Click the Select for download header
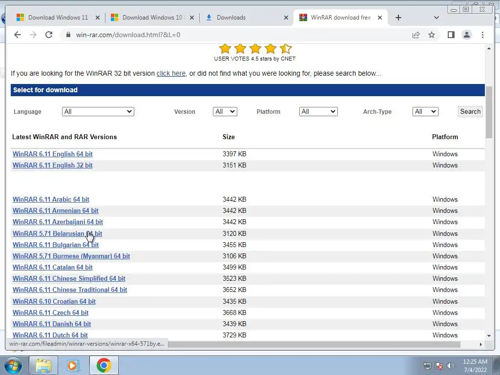 tap(248, 90)
